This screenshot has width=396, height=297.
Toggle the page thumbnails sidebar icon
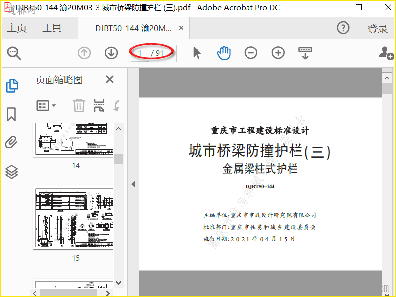[x=12, y=86]
